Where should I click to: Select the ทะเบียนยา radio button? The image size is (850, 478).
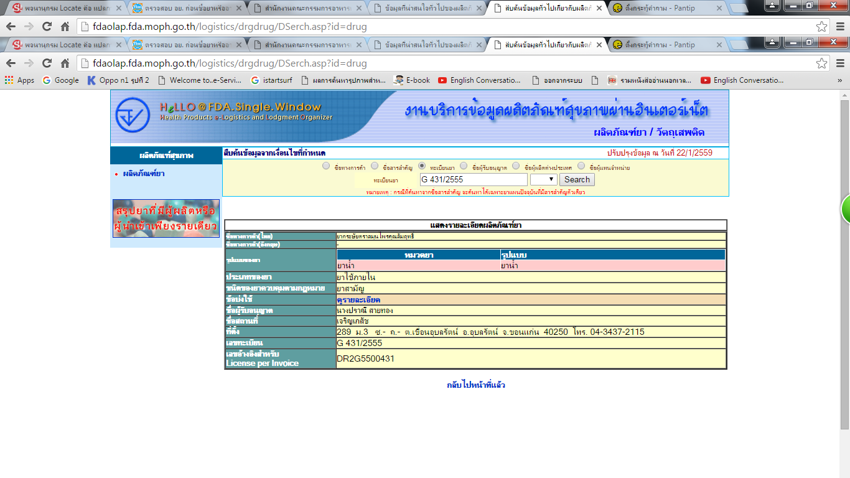pos(422,166)
